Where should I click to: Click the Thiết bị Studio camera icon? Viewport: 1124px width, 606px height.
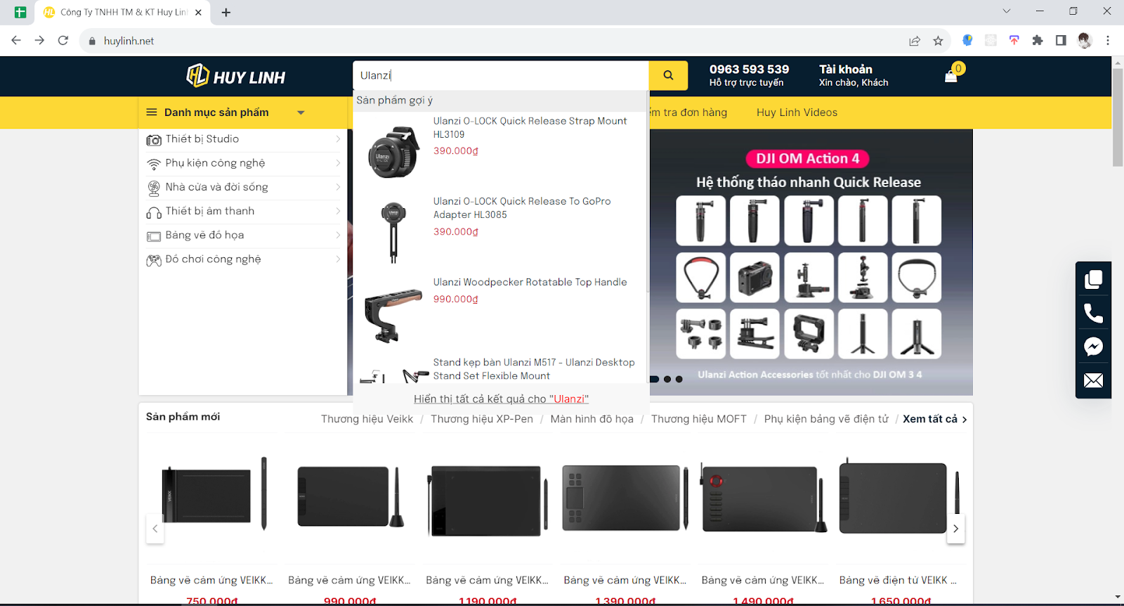(x=154, y=140)
